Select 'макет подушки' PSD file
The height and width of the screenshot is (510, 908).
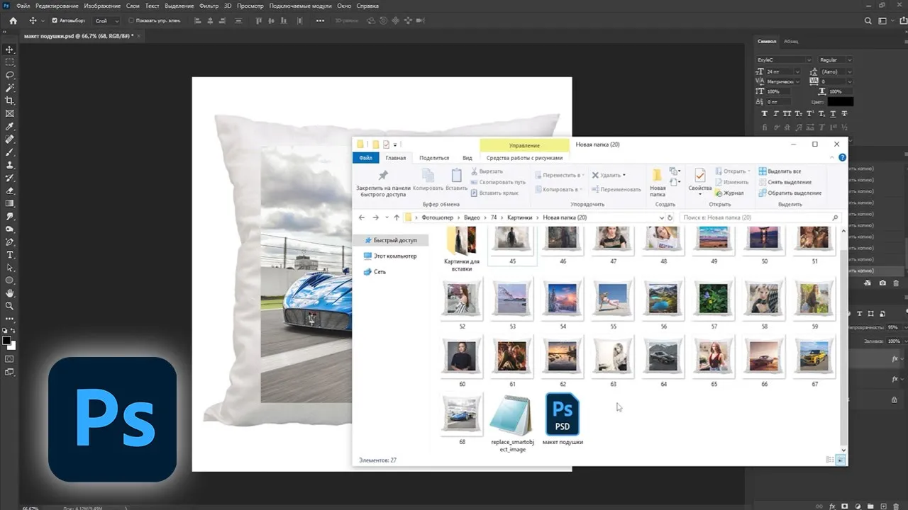pyautogui.click(x=563, y=420)
